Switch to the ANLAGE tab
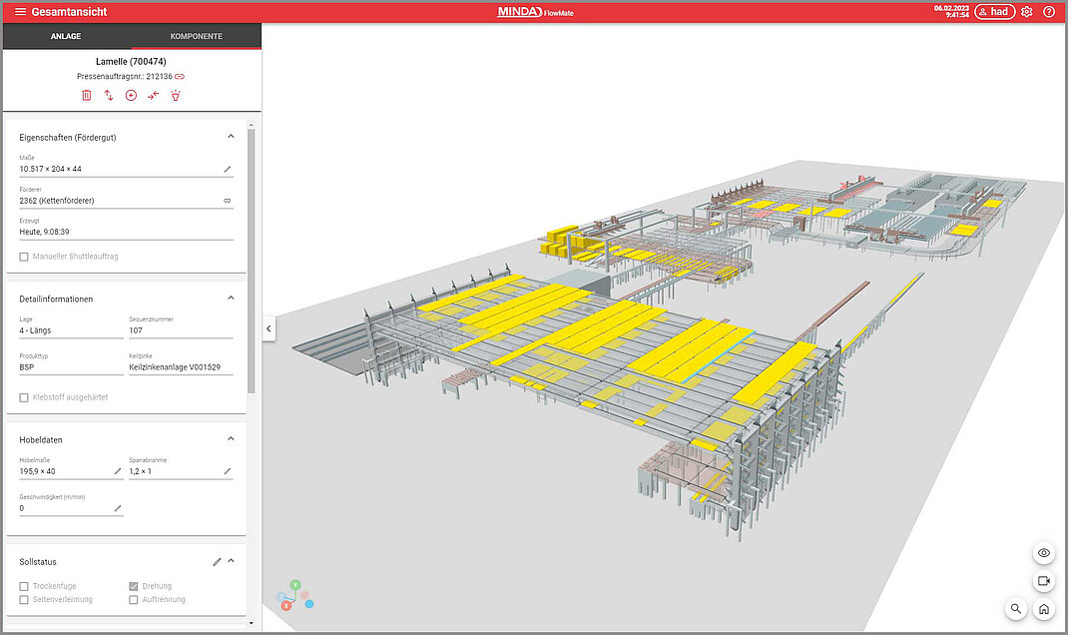This screenshot has height=635, width=1068. [x=66, y=36]
